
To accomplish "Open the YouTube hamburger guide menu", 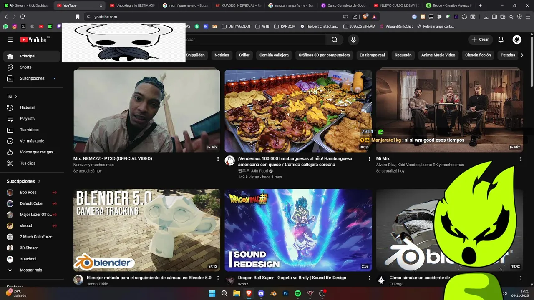I will point(10,40).
